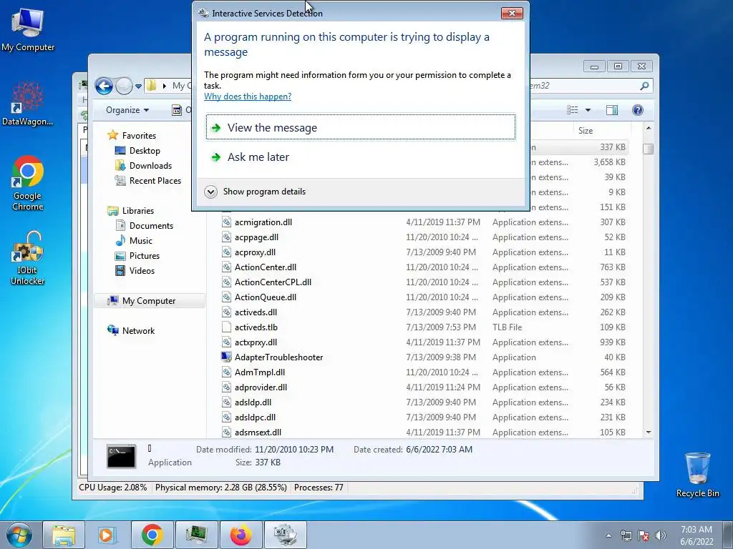Open recent locations dropdown arrow
This screenshot has width=733, height=549.
coord(138,86)
